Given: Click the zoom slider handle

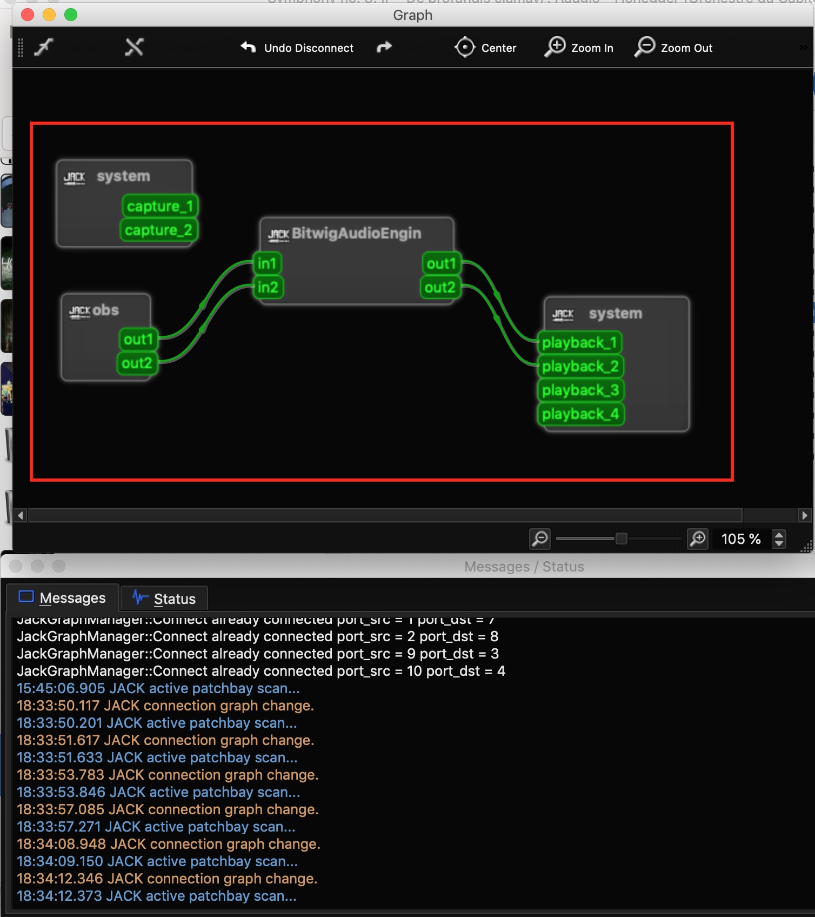Looking at the screenshot, I should pos(621,539).
